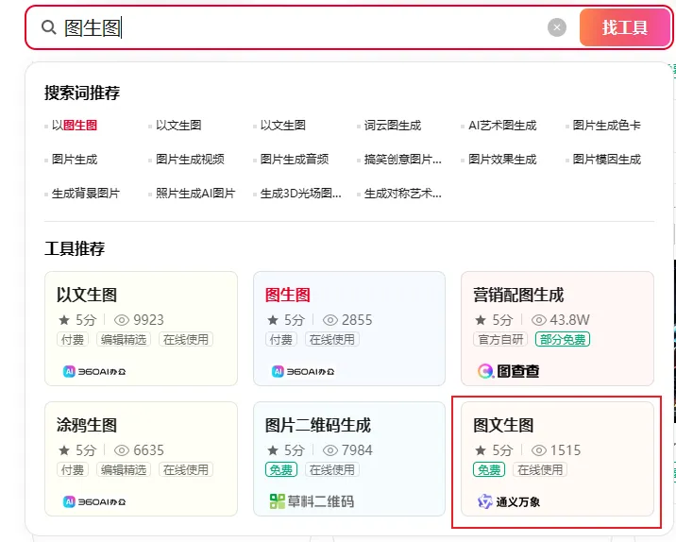Click 360AI办公 logo on 以文生图 card
Viewport: 676px width, 542px height.
click(94, 371)
